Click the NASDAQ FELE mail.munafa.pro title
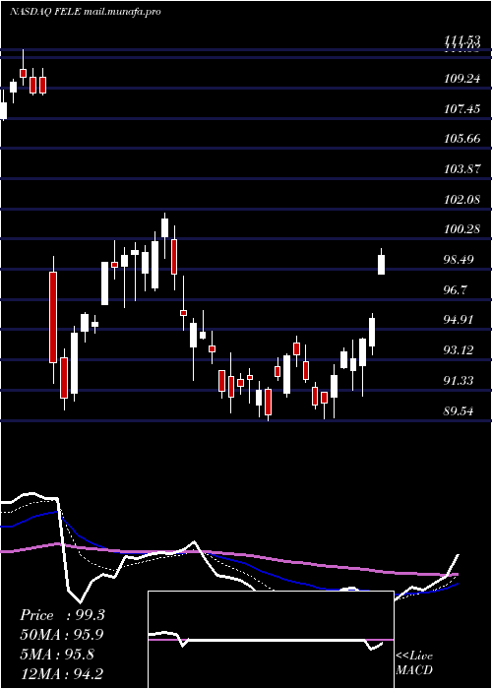492x689 pixels. [86, 12]
